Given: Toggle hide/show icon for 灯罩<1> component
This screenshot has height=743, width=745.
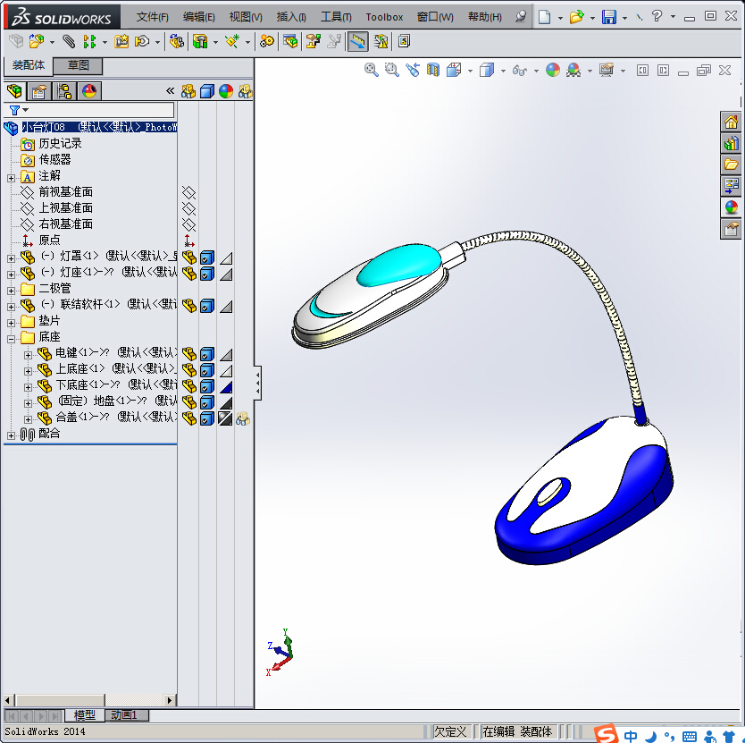Looking at the screenshot, I should 189,258.
